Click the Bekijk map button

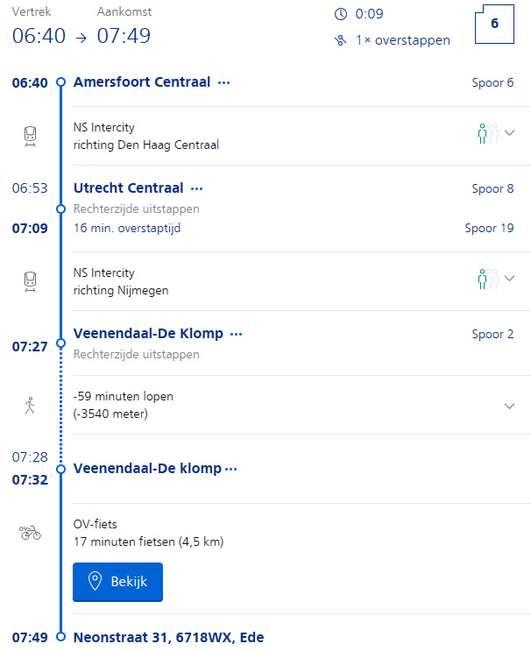tap(118, 582)
